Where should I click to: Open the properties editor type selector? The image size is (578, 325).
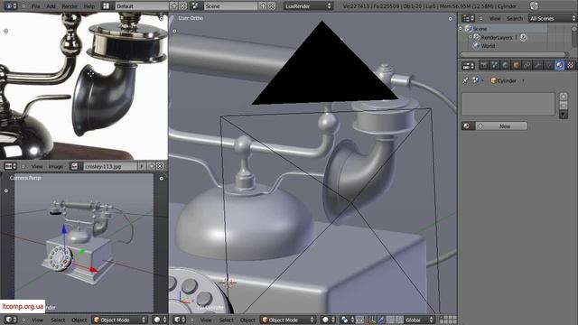[x=468, y=66]
